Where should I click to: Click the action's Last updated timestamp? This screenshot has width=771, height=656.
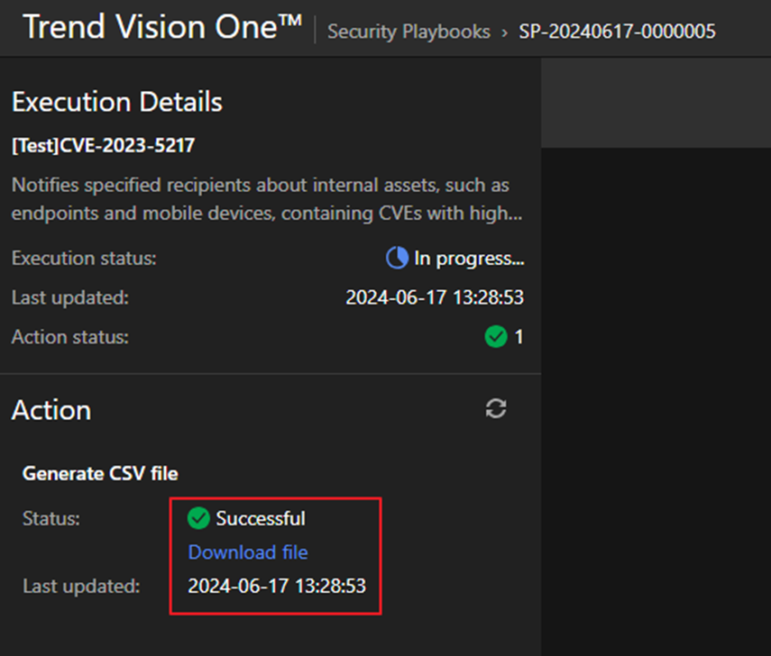[277, 587]
